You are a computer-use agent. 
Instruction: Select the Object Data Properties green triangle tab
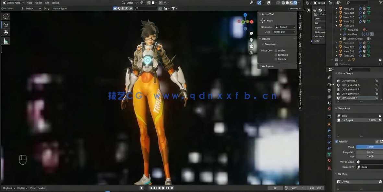click(329, 154)
